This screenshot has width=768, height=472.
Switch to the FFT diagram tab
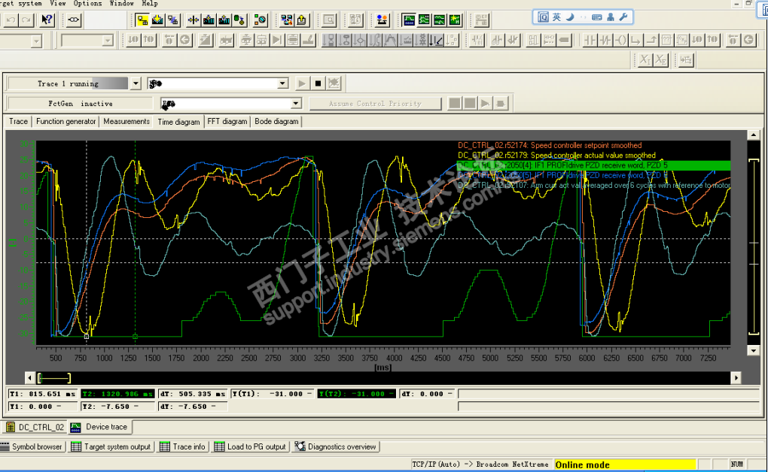pyautogui.click(x=227, y=121)
